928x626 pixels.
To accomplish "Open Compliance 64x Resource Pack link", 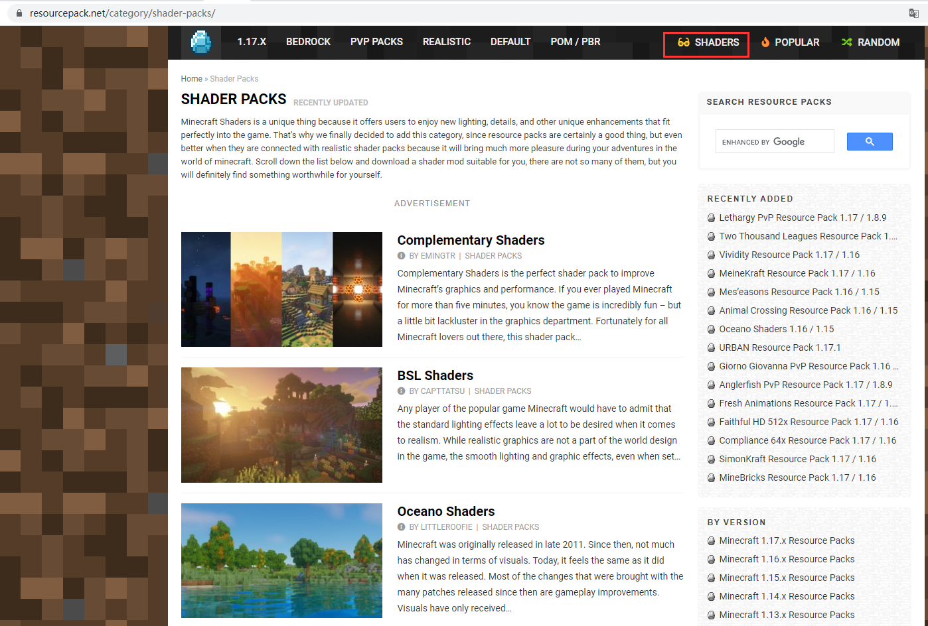I will coord(807,440).
